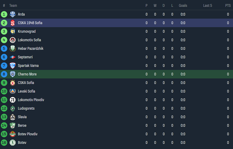Select the Spartak Varna team name

coord(28,66)
